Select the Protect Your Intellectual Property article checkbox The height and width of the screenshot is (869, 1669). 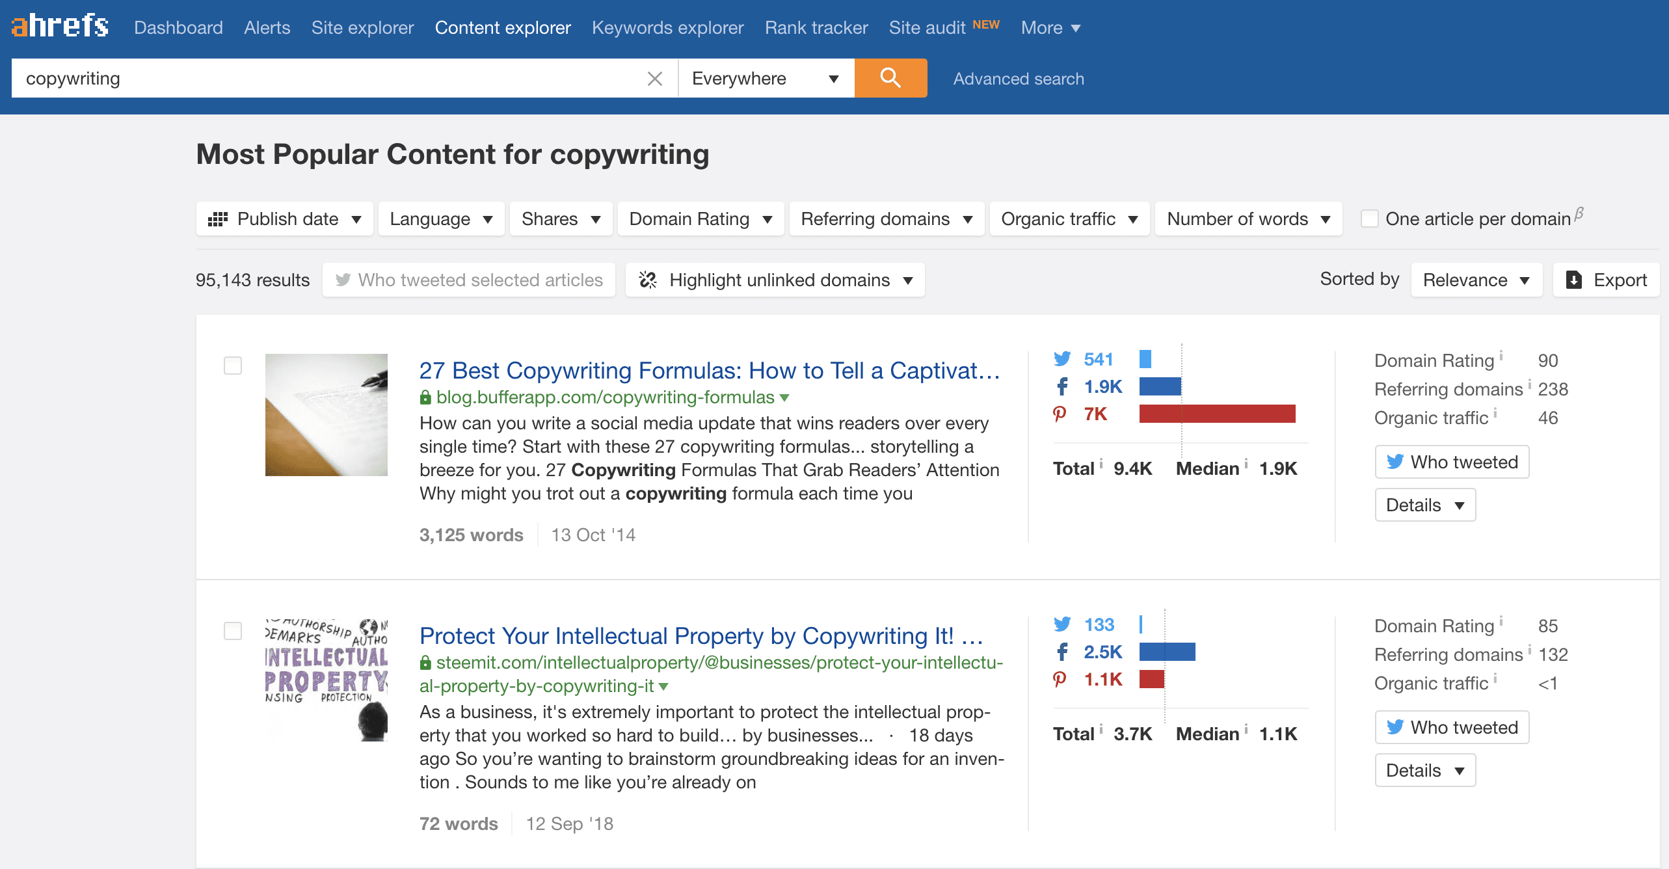(x=233, y=631)
